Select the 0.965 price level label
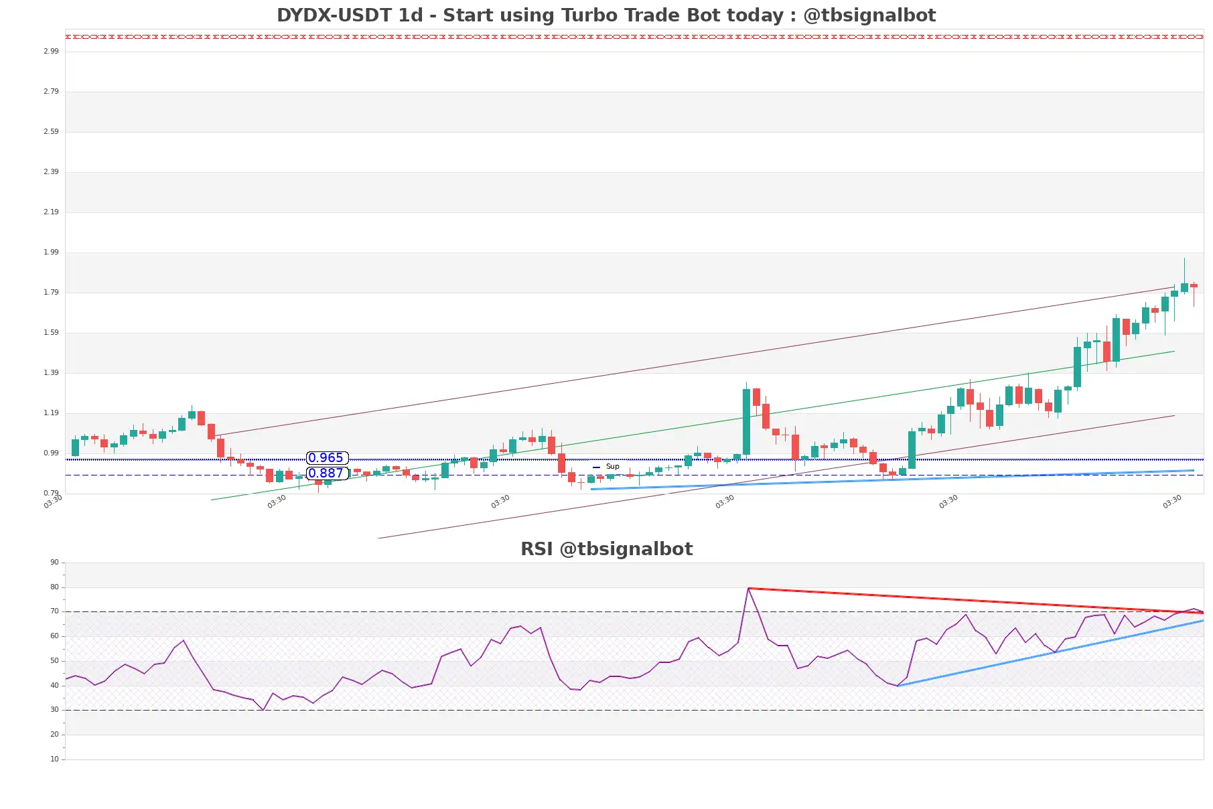The image size is (1213, 809). point(327,458)
